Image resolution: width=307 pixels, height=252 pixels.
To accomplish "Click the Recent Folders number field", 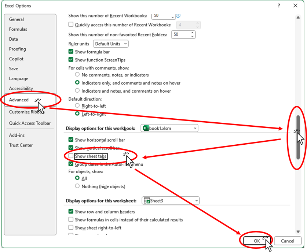I will tap(181, 34).
